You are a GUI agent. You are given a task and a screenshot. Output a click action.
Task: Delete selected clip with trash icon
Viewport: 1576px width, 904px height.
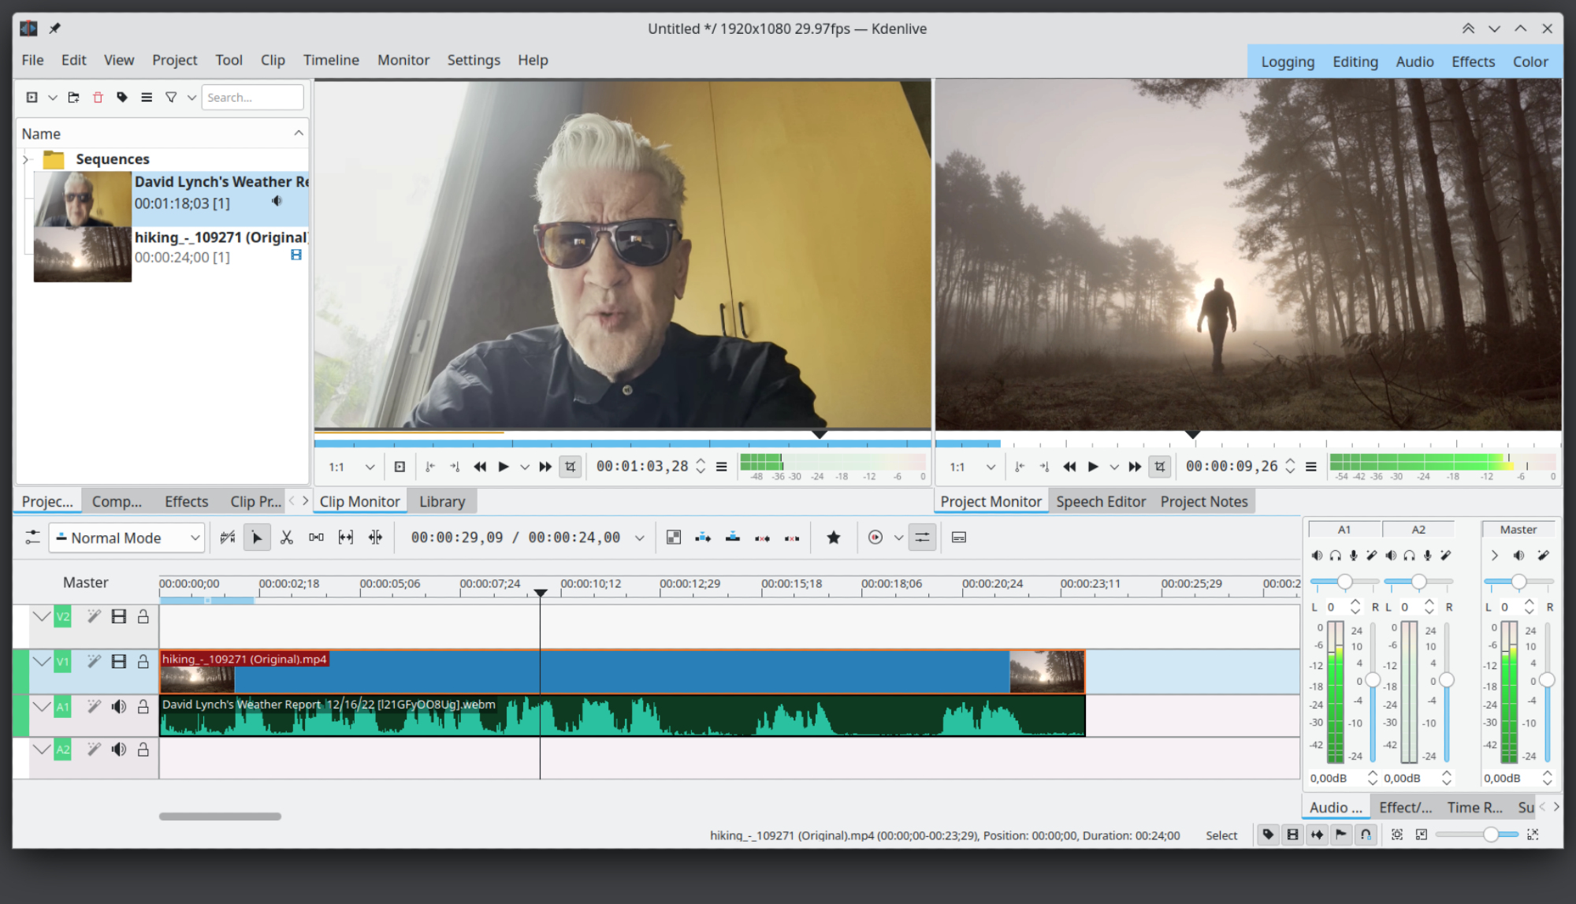click(98, 98)
